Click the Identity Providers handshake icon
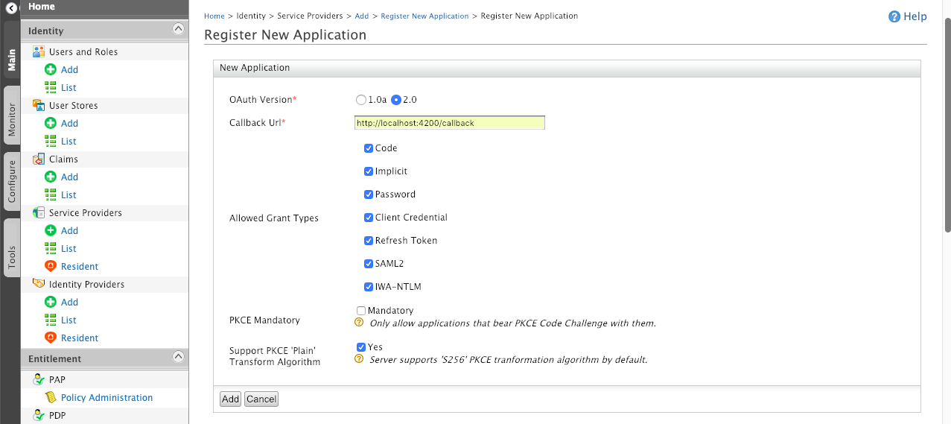Viewport: 951px width, 424px height. 39,285
